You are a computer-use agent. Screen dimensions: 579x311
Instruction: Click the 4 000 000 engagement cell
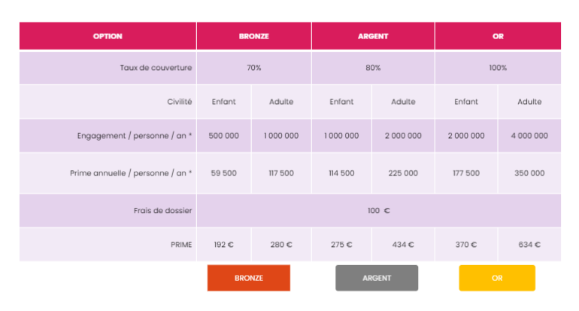529,136
